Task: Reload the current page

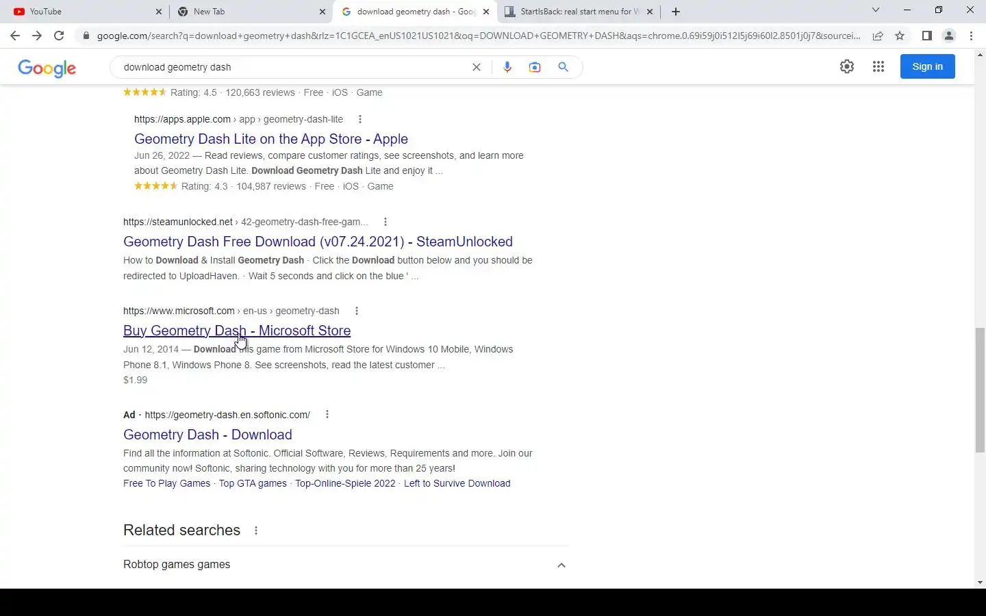Action: 59,36
